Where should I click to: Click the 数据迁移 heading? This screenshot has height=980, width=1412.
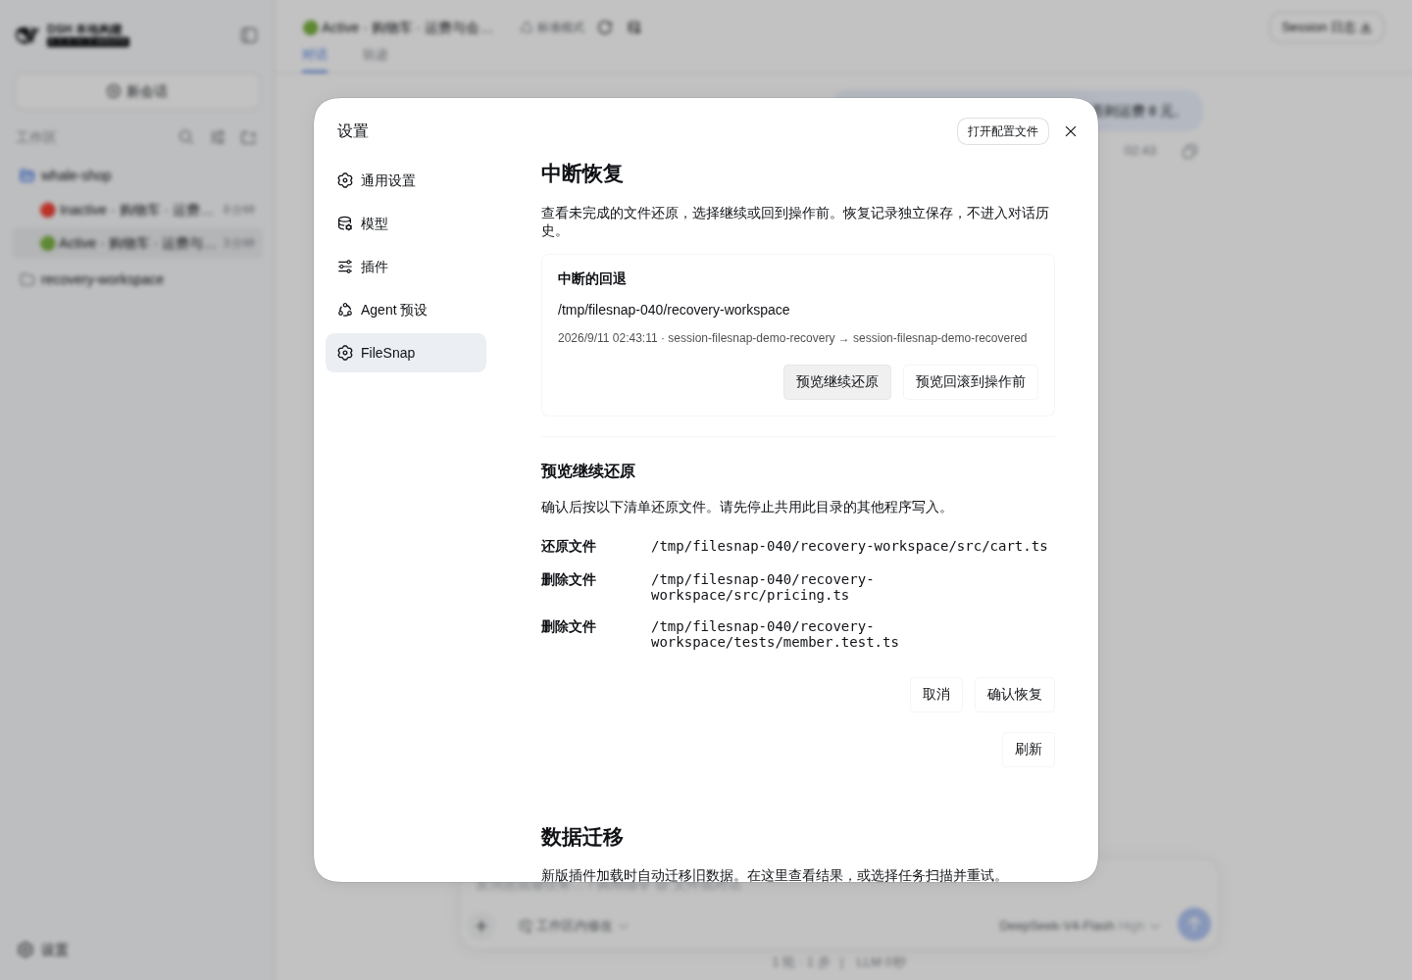582,838
